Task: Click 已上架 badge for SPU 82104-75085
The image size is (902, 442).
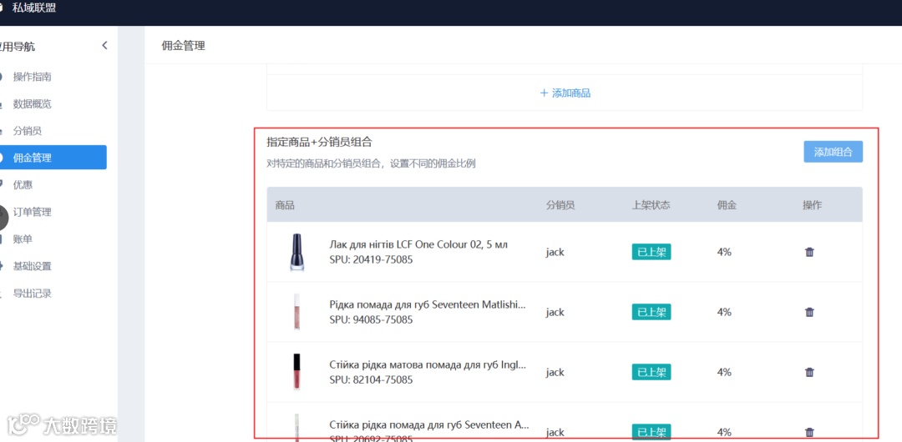Action: (651, 373)
